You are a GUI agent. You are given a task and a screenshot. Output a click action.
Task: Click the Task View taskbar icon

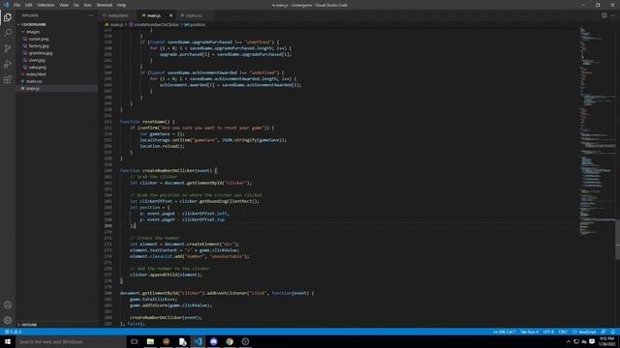point(135,341)
